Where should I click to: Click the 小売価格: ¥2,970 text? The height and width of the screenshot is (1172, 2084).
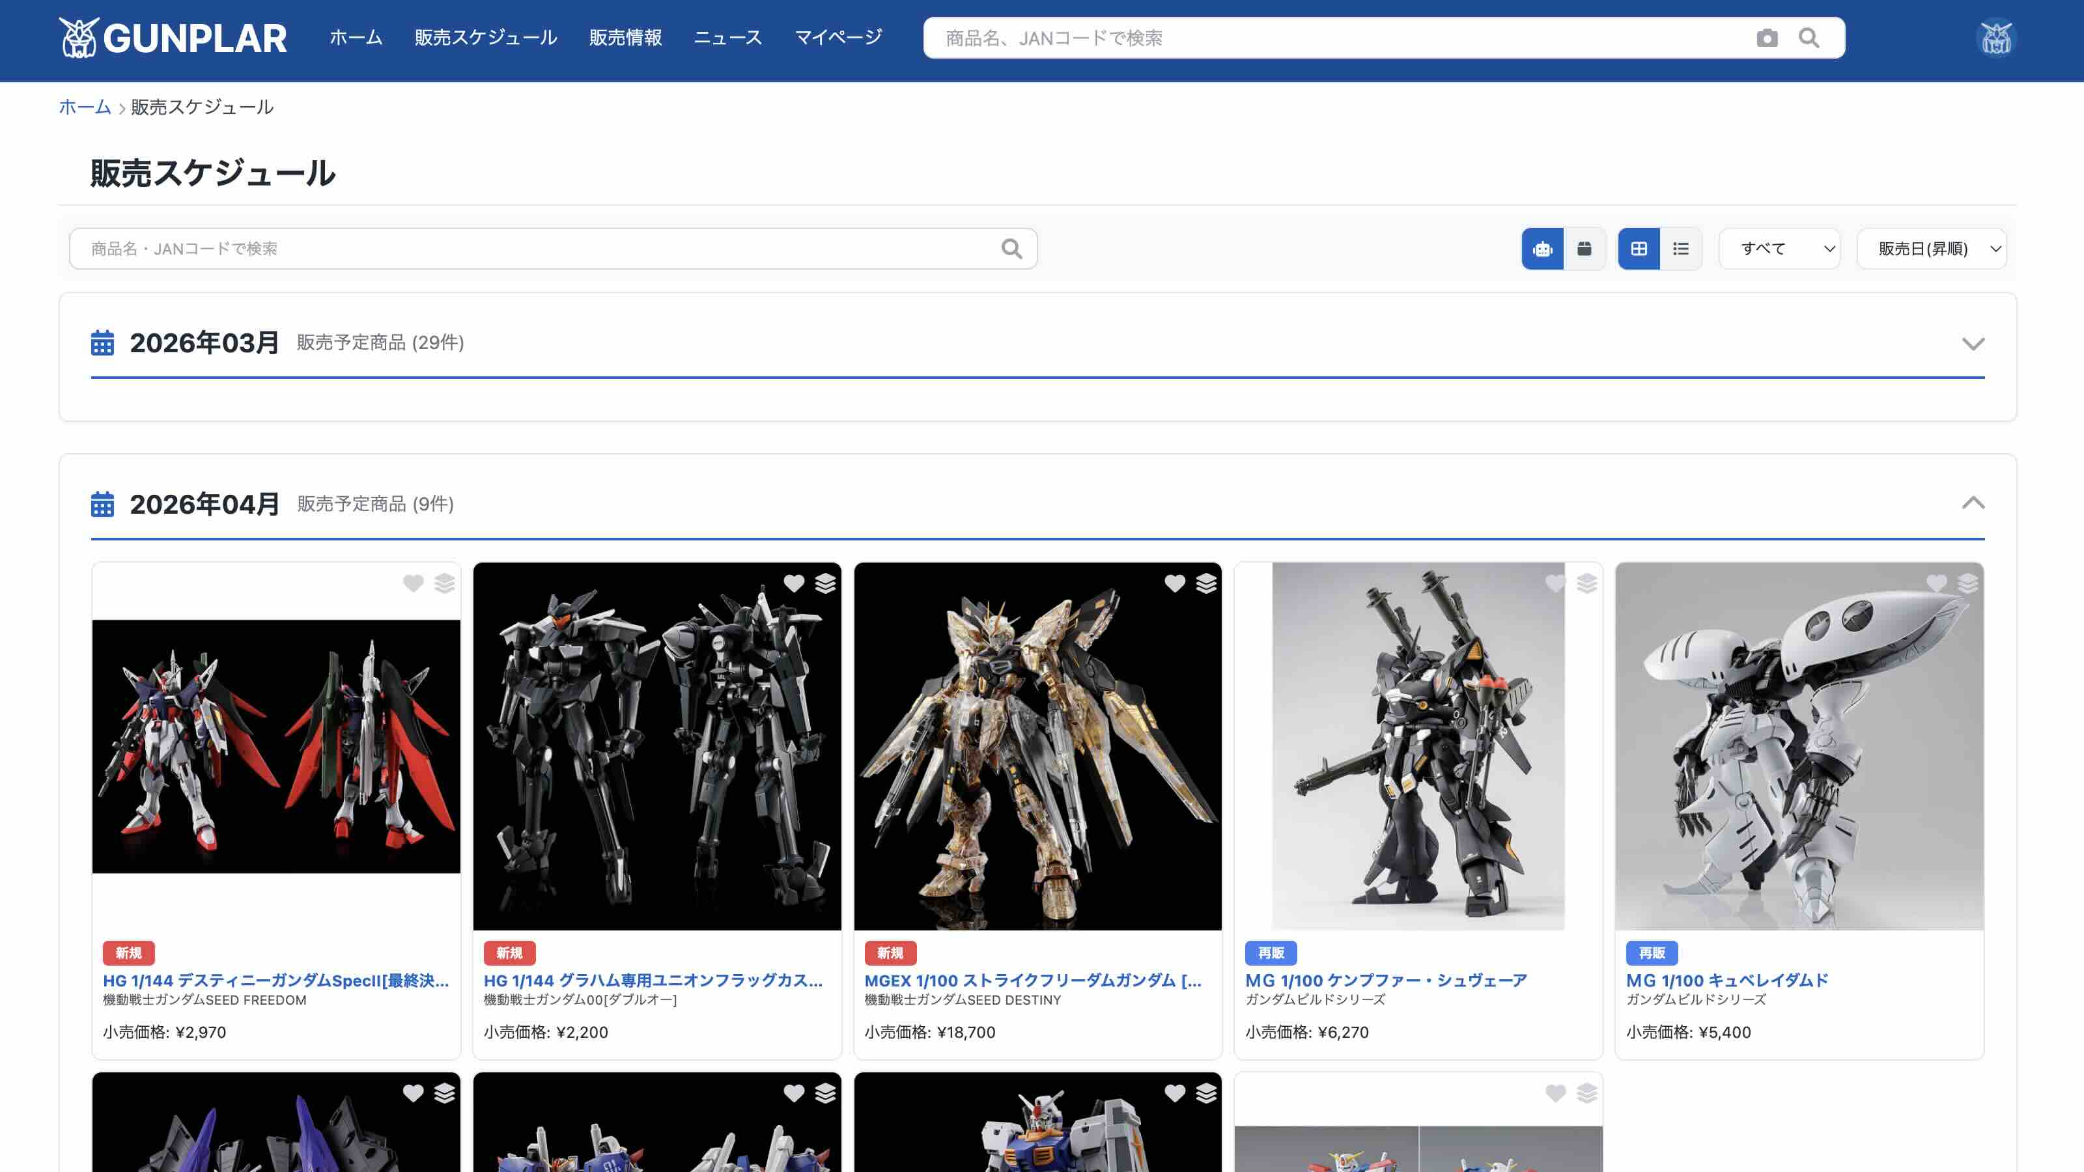pyautogui.click(x=164, y=1032)
